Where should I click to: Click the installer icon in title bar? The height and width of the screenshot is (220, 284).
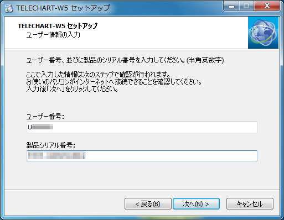click(x=9, y=8)
